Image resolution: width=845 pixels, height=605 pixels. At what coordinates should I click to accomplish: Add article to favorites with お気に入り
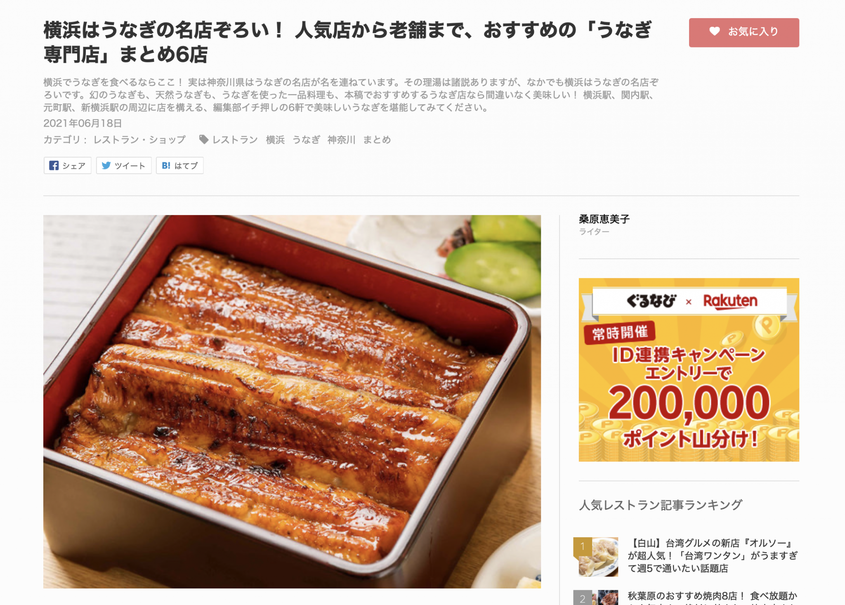744,32
